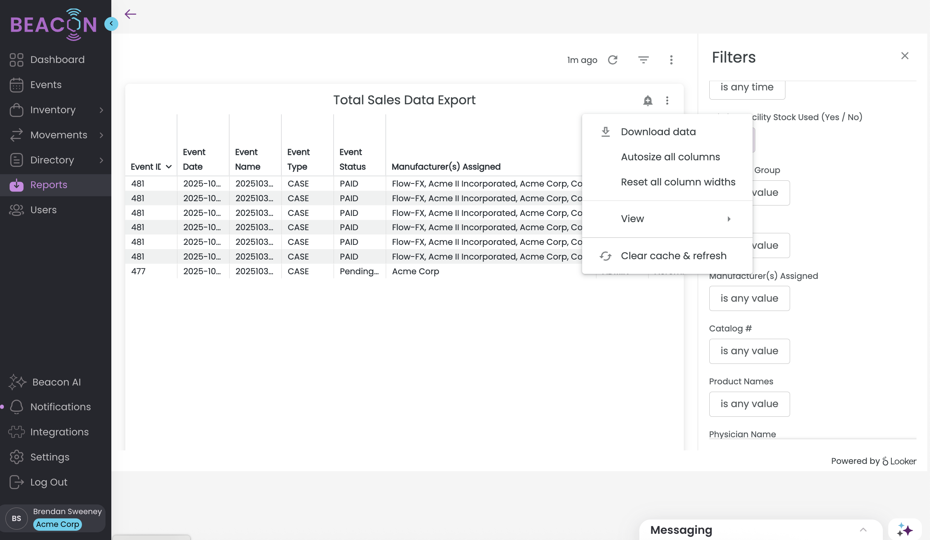This screenshot has width=930, height=540.
Task: Click the back arrow icon
Action: tap(131, 14)
